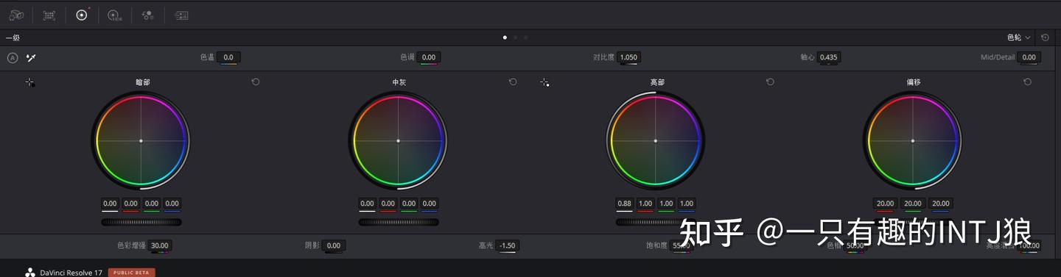Click the 中灰 green channel value
Viewport: 1061px width, 277px height.
click(408, 204)
